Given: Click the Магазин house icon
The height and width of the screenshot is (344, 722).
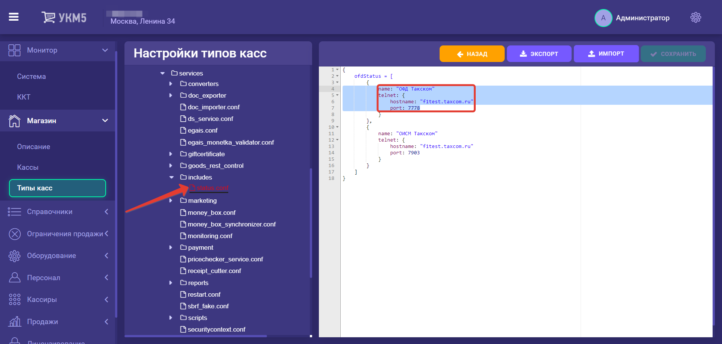Looking at the screenshot, I should pos(14,121).
